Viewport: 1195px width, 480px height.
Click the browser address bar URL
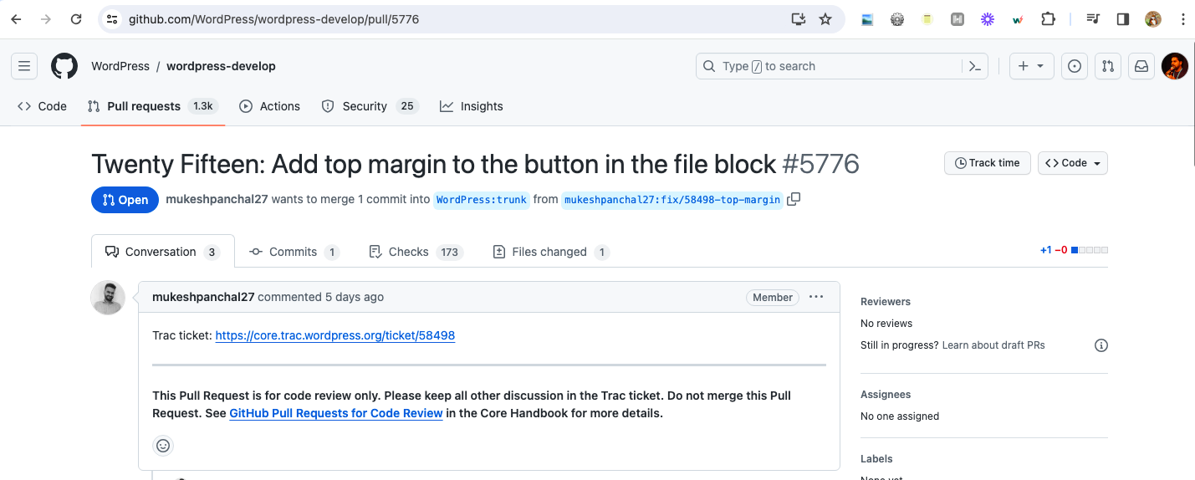coord(273,19)
